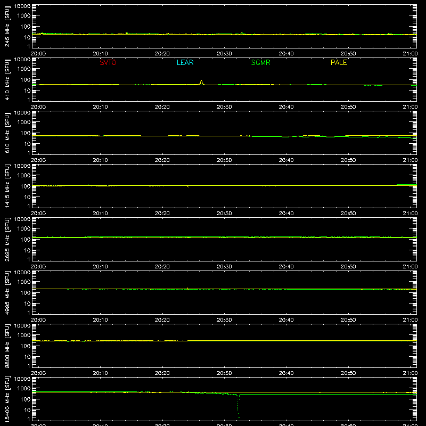Viewport: 426px width, 426px height.
Task: Select the 1415 MHz [SFU] axis title
Action: 7,186
